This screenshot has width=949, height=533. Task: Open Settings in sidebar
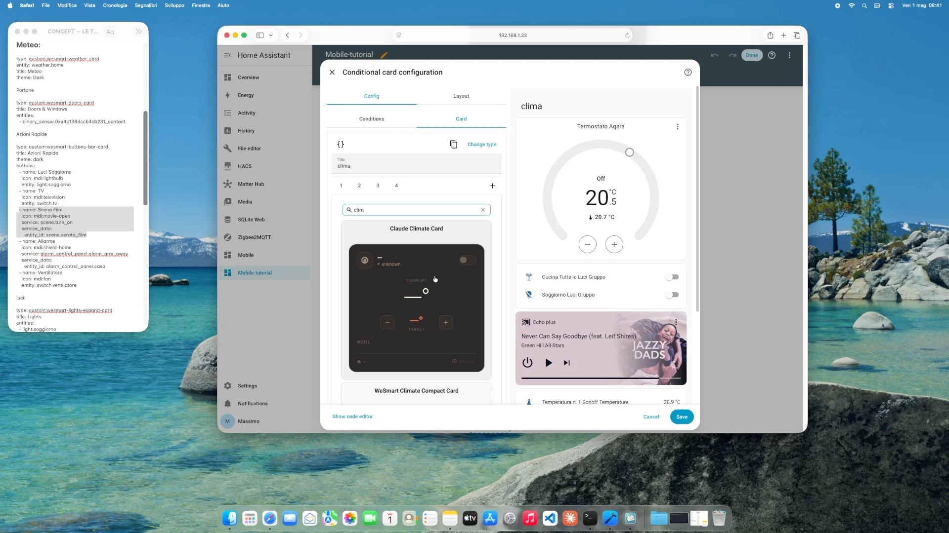pos(264,386)
